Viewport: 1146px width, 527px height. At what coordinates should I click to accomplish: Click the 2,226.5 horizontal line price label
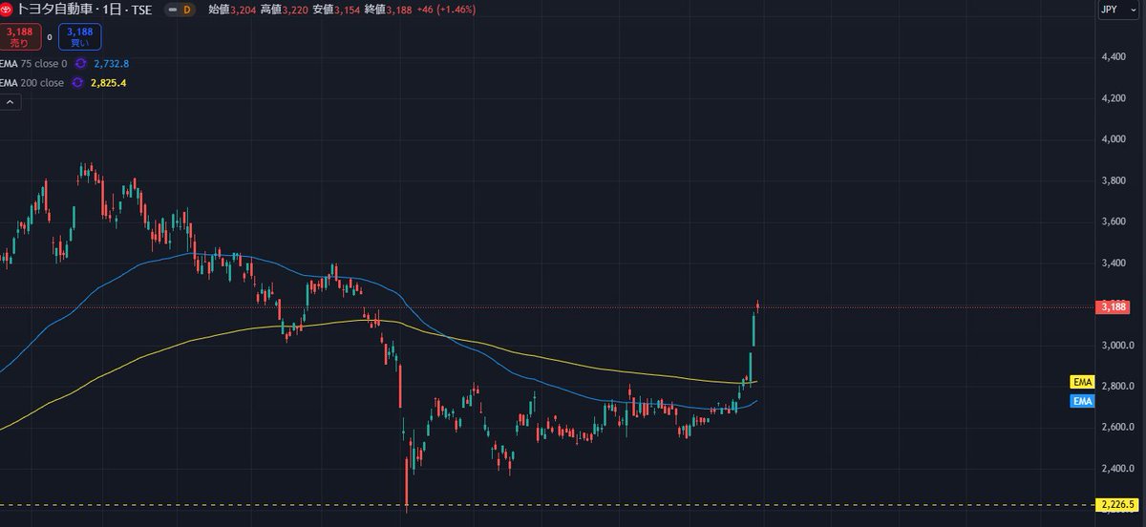pos(1115,504)
